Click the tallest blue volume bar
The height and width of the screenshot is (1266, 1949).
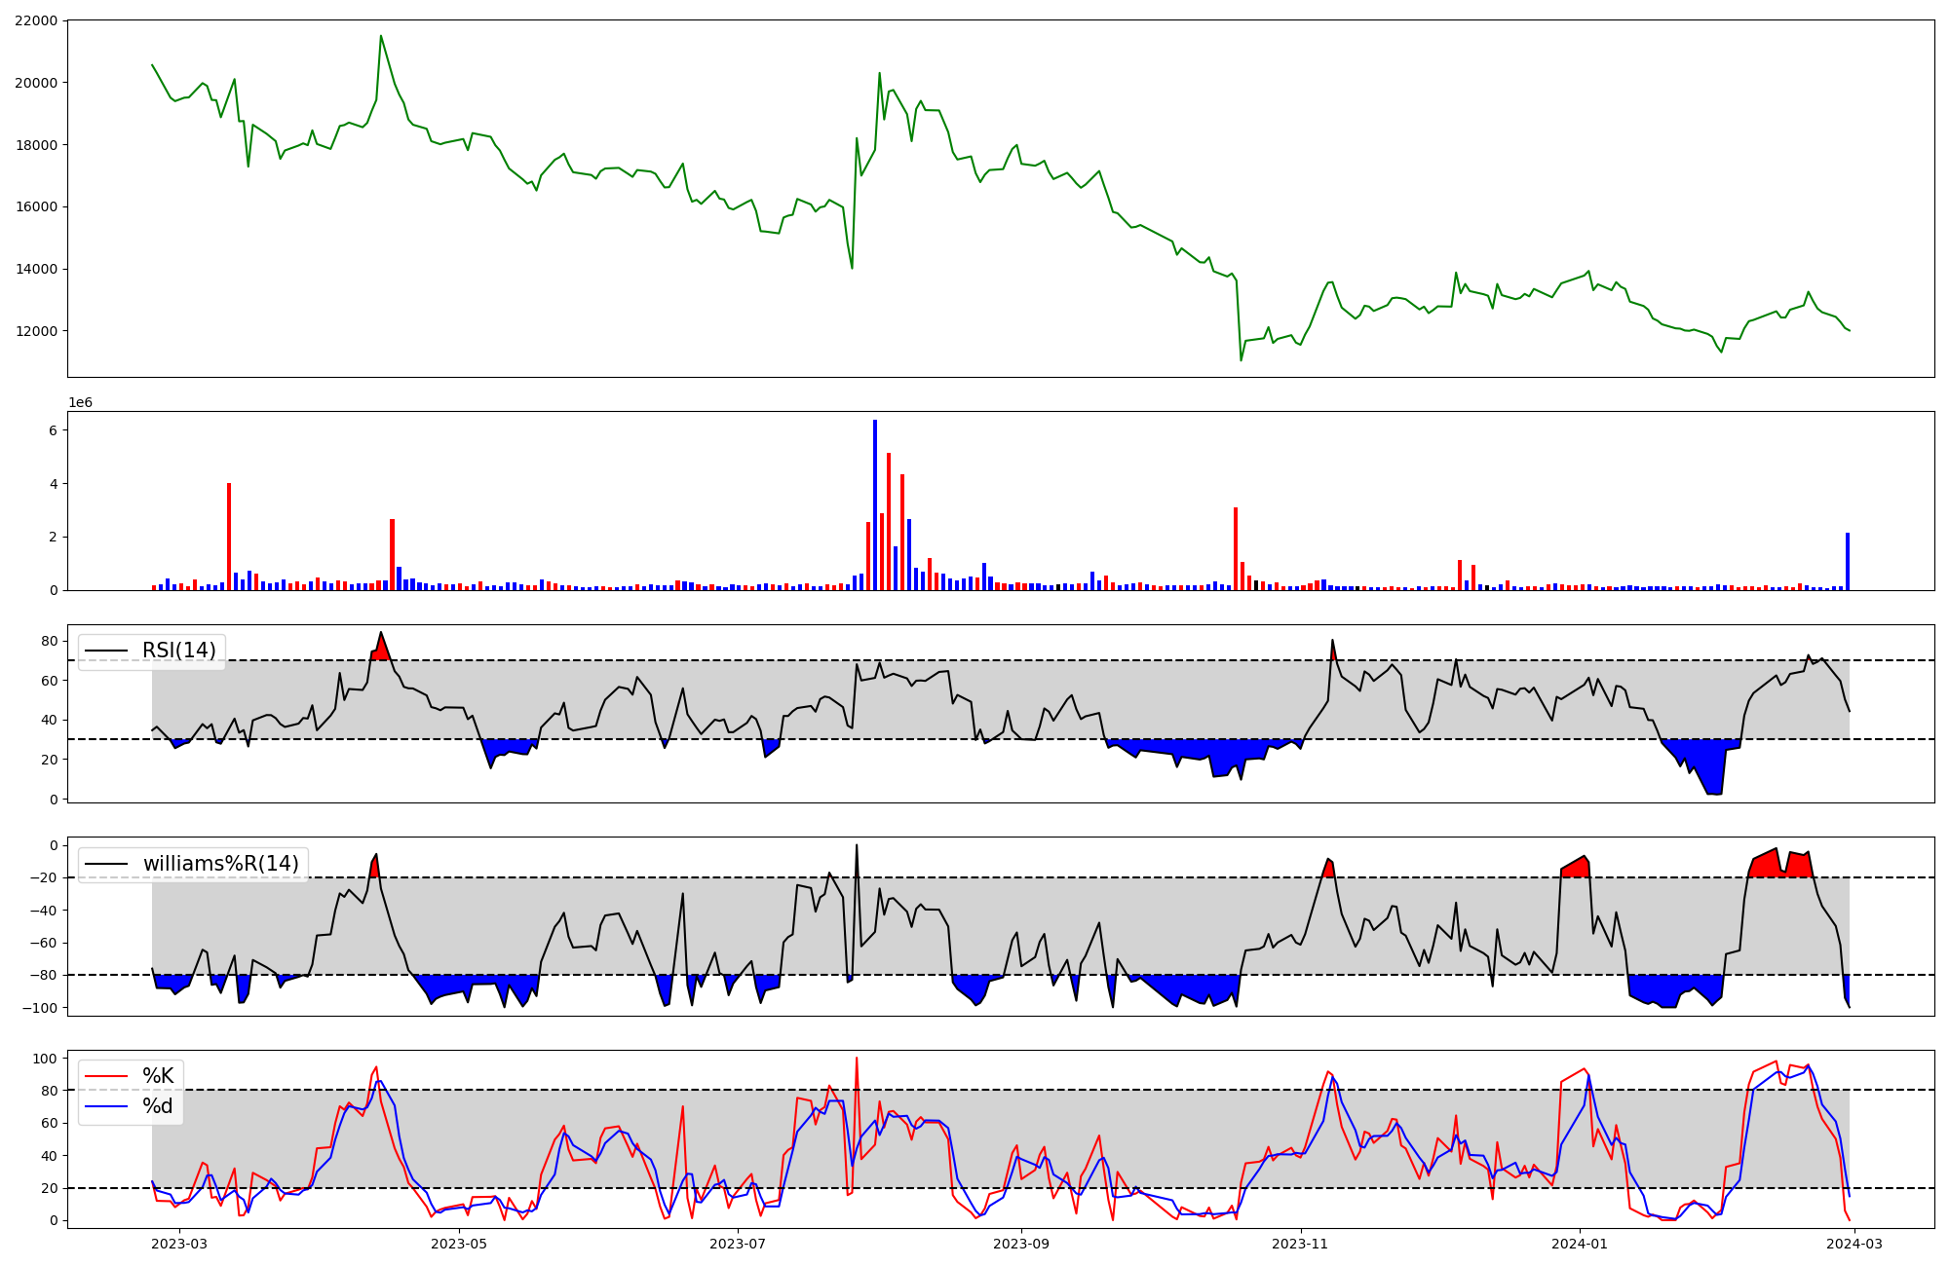pyautogui.click(x=875, y=506)
